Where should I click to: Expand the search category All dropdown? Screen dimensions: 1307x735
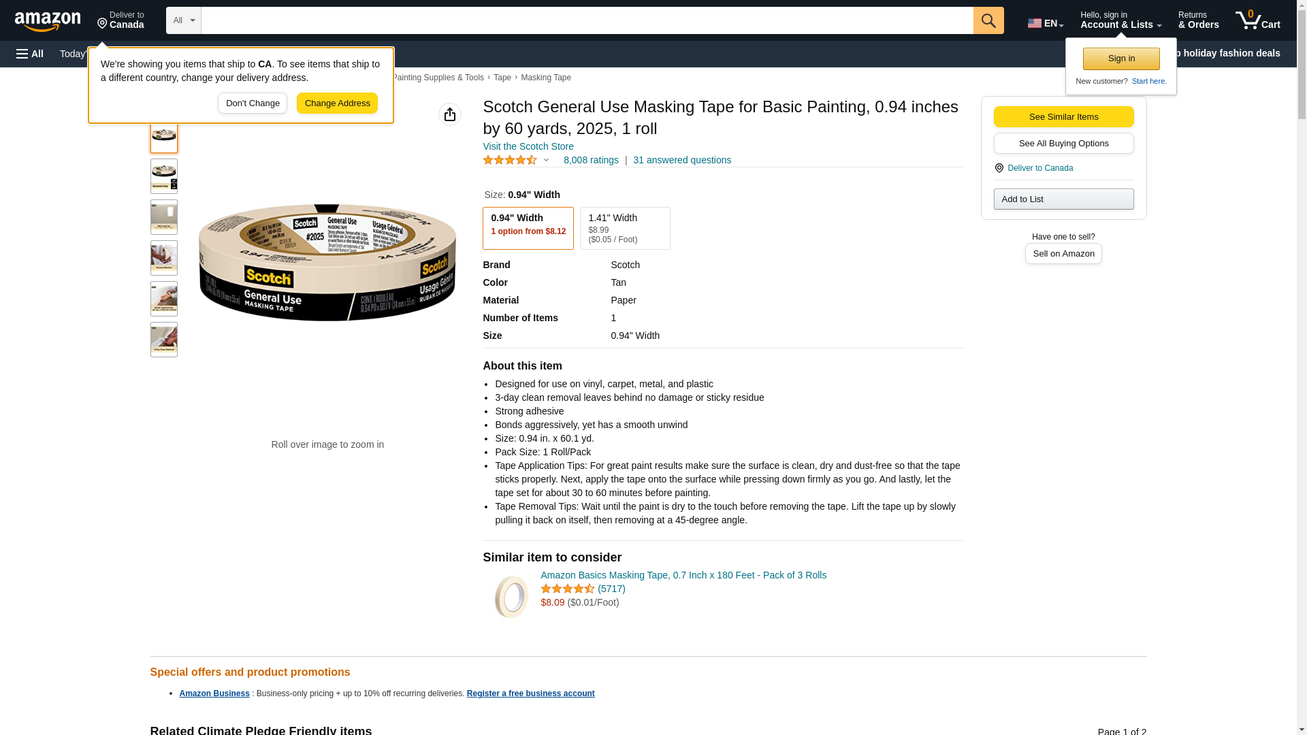point(184,20)
